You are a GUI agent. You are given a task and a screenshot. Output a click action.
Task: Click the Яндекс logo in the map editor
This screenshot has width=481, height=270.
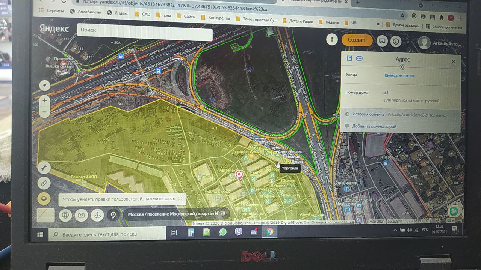[54, 29]
